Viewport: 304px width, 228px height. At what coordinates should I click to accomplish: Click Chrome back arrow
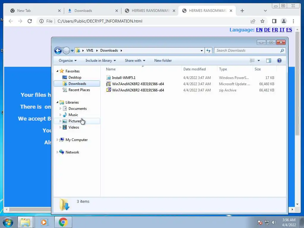pos(11,21)
